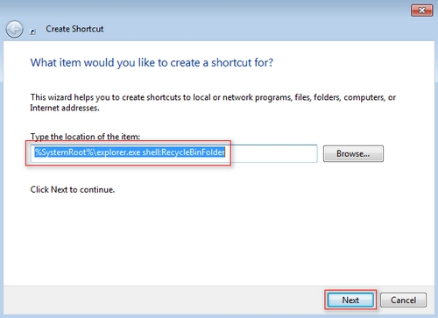Click the 'Type the location of the item:' label
Image resolution: width=438 pixels, height=318 pixels.
click(85, 137)
